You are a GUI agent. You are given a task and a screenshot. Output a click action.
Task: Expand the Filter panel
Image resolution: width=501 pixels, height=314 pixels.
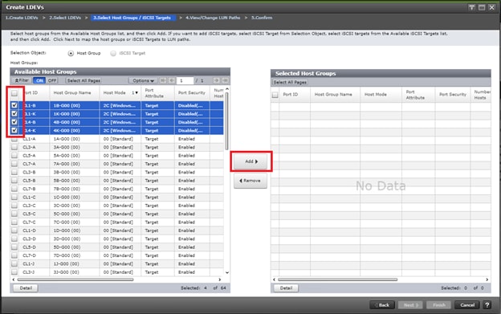coord(22,80)
